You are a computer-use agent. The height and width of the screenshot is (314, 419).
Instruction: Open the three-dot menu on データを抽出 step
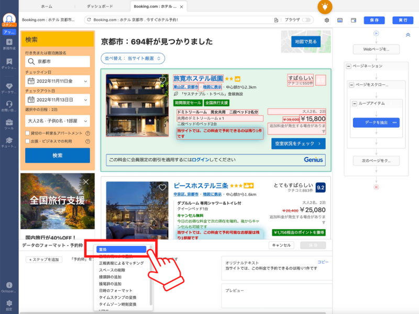coord(394,122)
